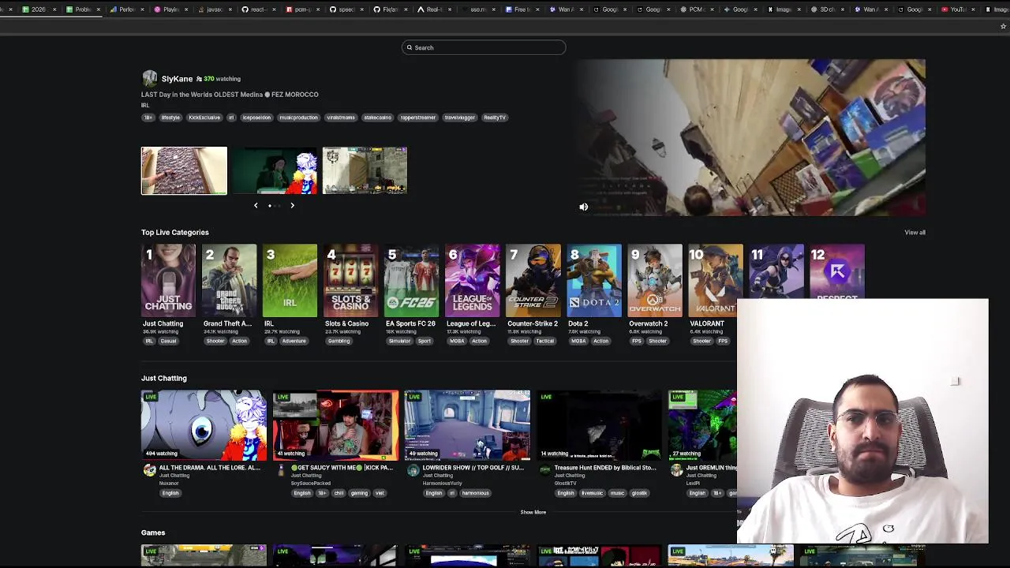Open 'View all' for Top Live Categories

[915, 232]
